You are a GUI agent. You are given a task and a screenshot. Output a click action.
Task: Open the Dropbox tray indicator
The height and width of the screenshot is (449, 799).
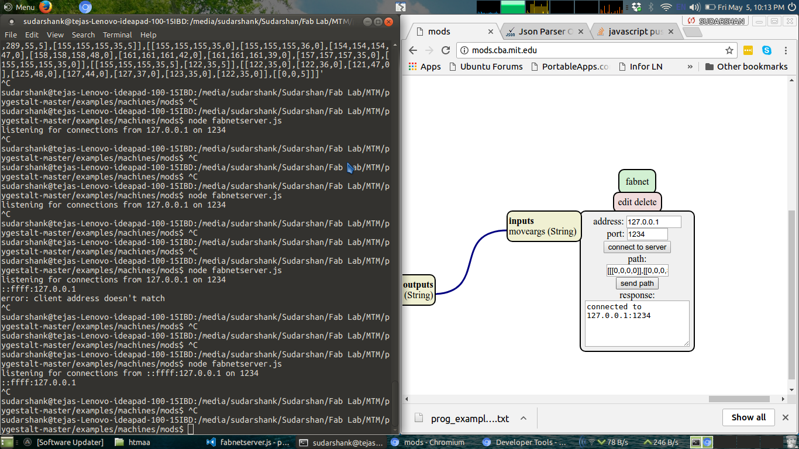[x=636, y=7]
